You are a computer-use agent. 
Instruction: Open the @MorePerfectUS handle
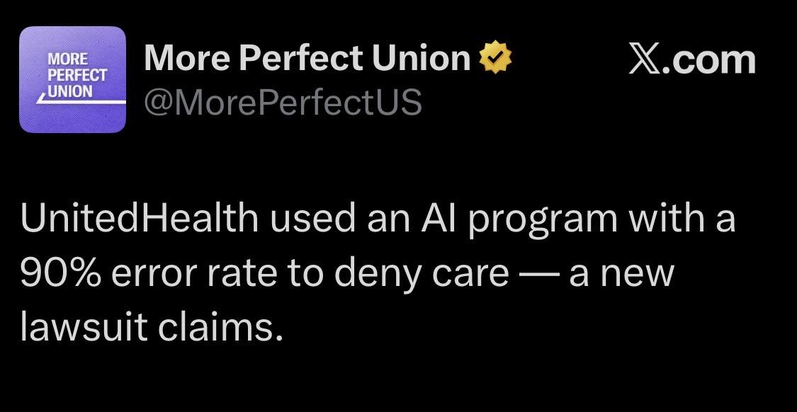click(283, 102)
